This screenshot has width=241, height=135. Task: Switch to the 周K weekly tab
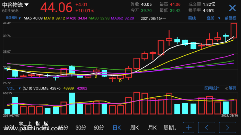134,128
